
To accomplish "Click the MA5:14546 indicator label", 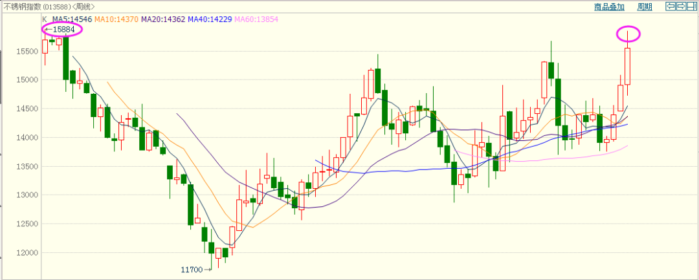I will tap(72, 19).
